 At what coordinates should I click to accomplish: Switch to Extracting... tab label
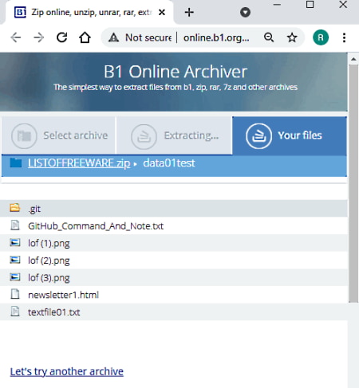coord(191,135)
